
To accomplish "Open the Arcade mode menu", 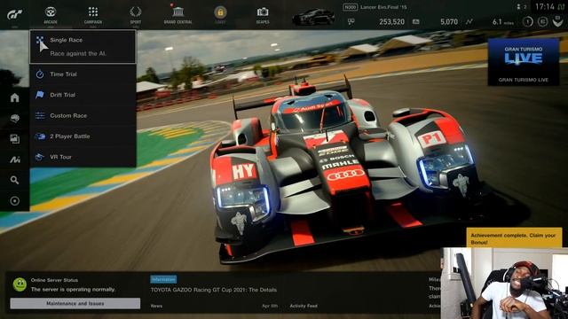I will 51,15.
